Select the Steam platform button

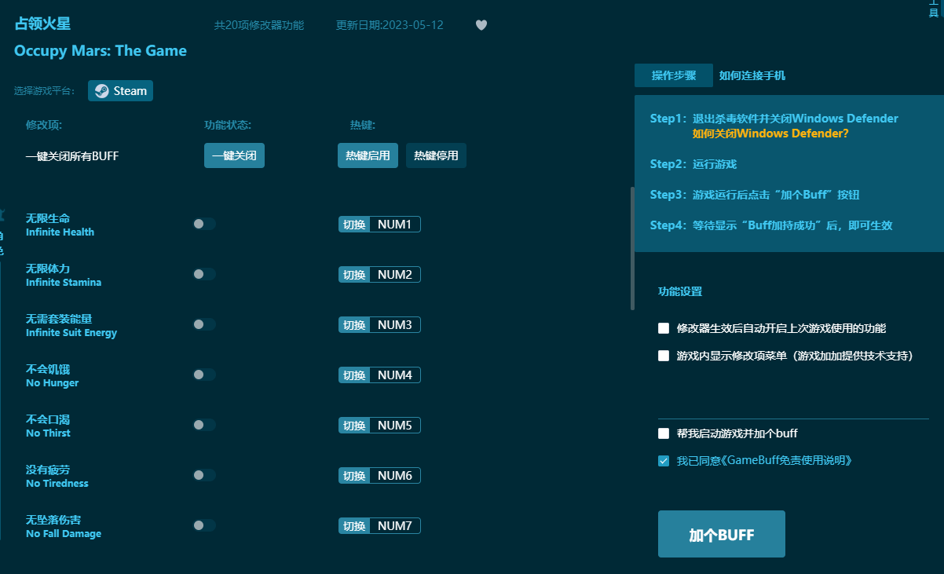coord(120,91)
